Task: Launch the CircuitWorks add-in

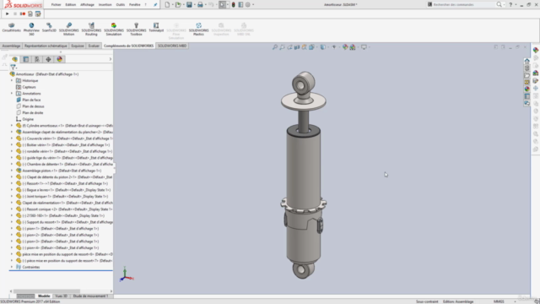Action: pos(11,28)
